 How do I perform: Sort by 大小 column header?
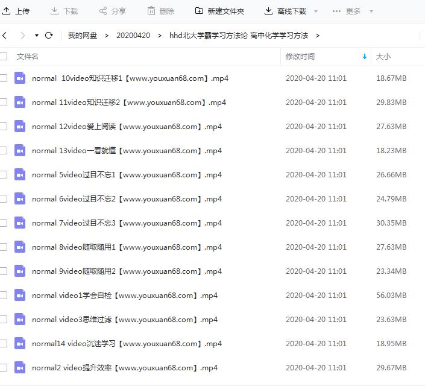pos(383,57)
